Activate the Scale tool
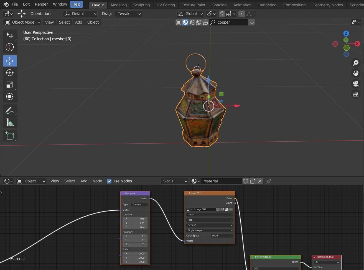 click(x=10, y=85)
